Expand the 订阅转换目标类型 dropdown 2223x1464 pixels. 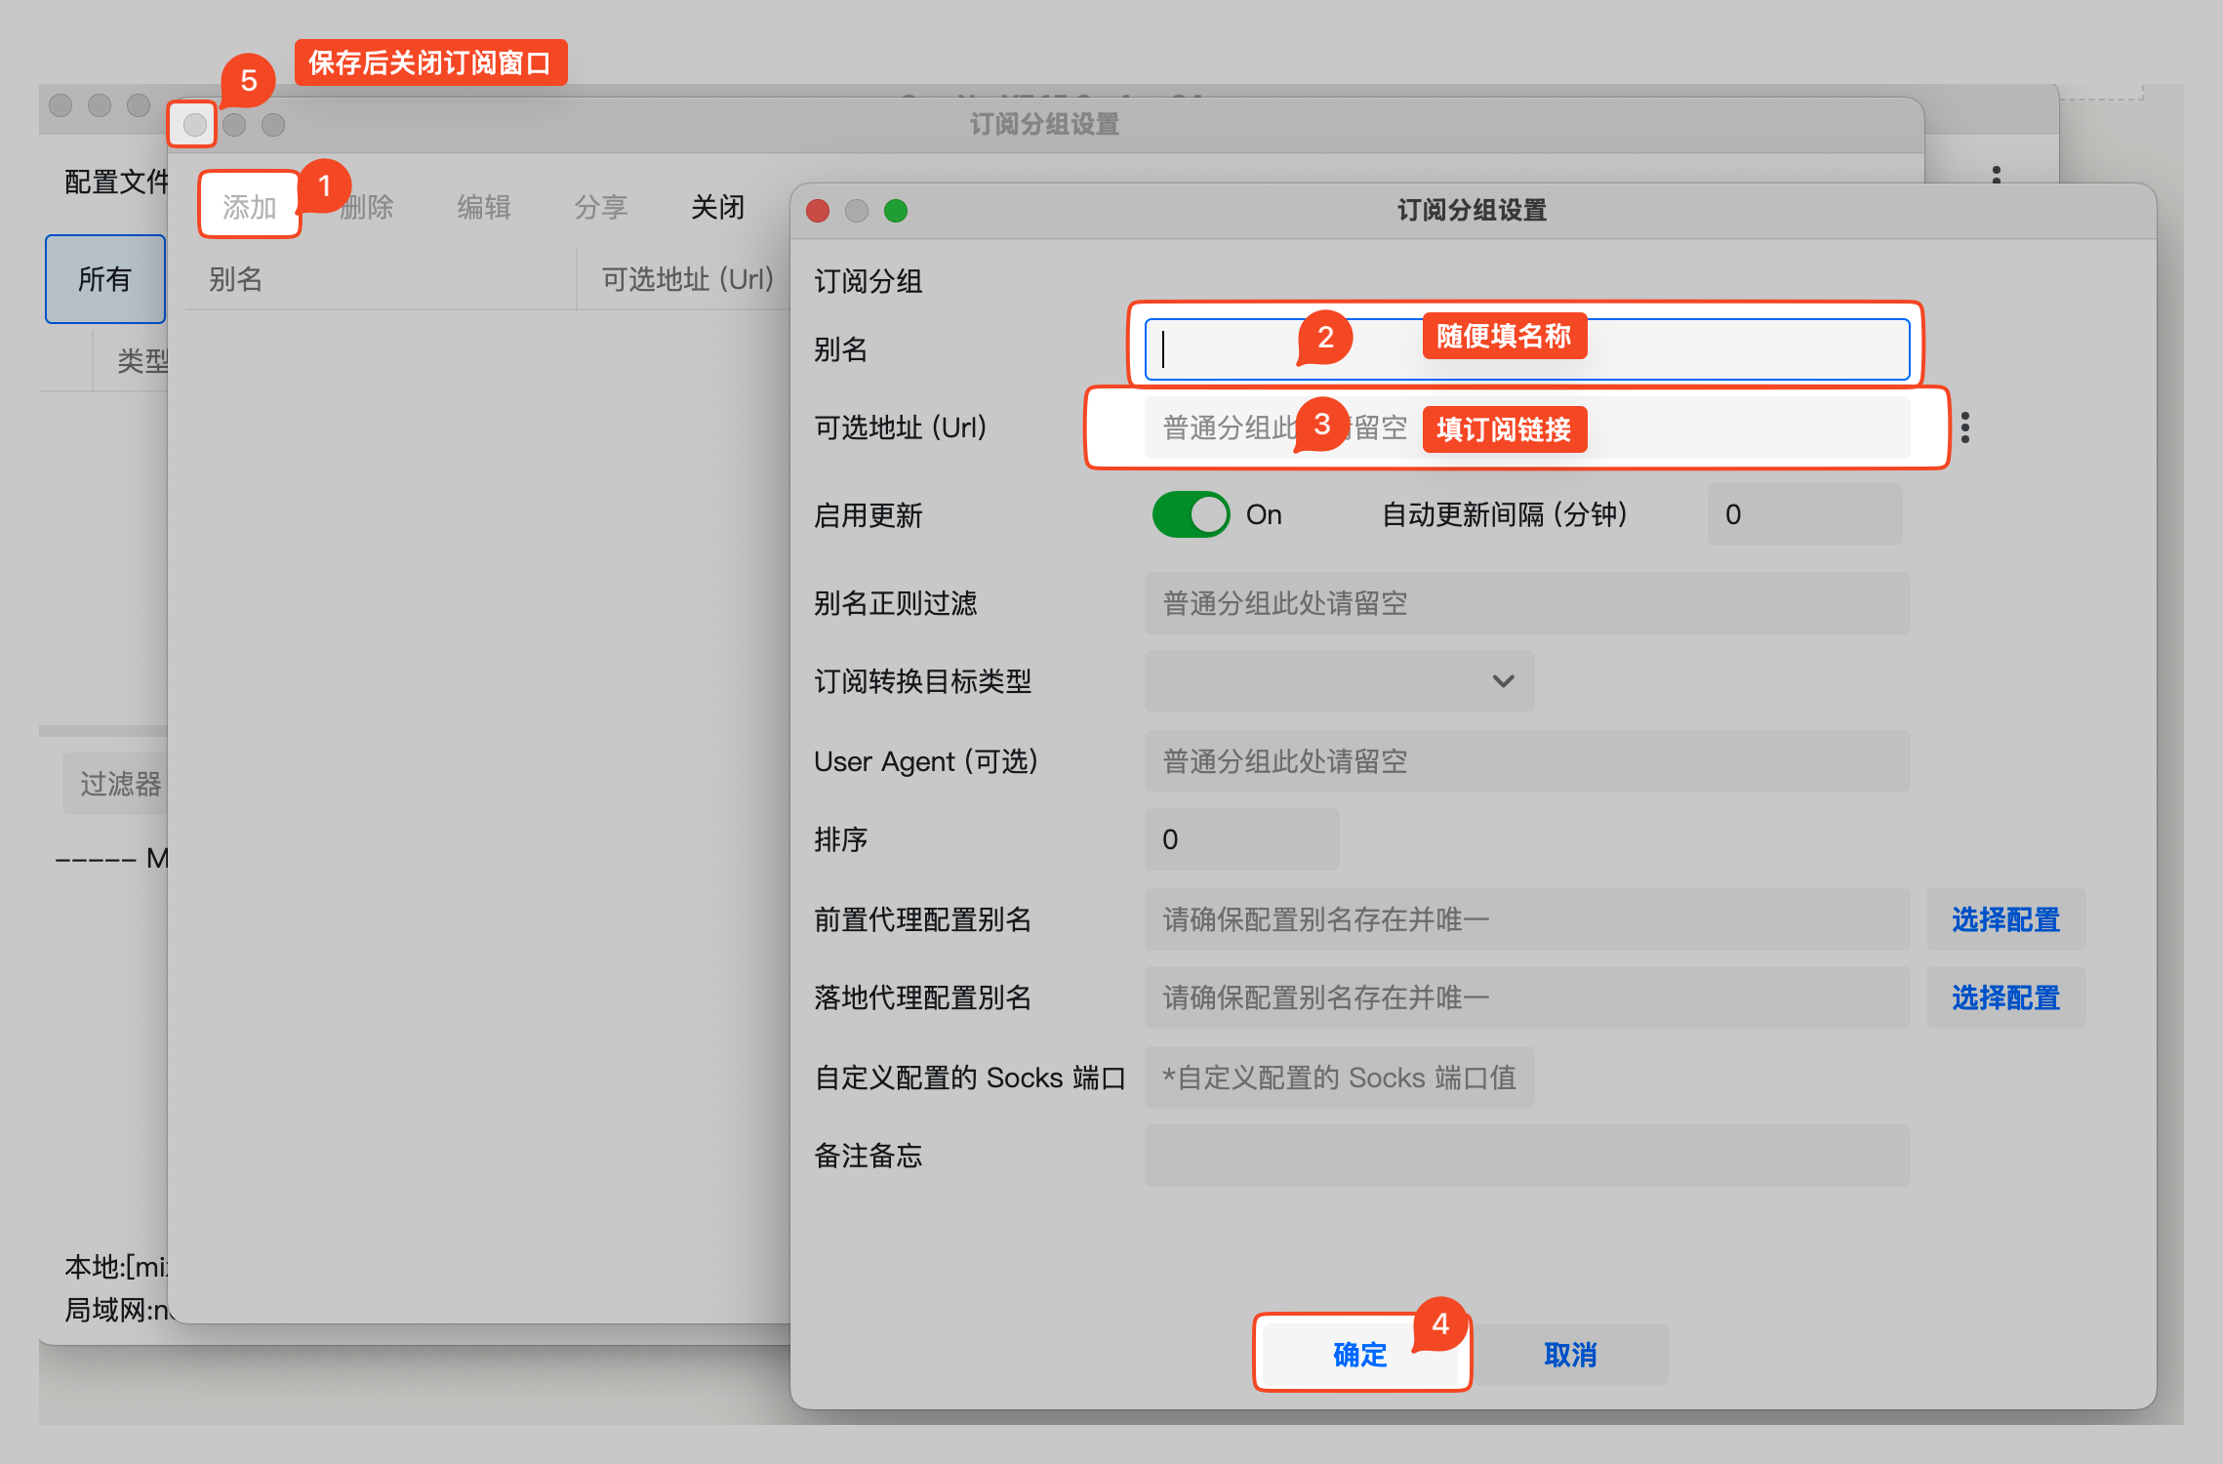[x=1338, y=681]
